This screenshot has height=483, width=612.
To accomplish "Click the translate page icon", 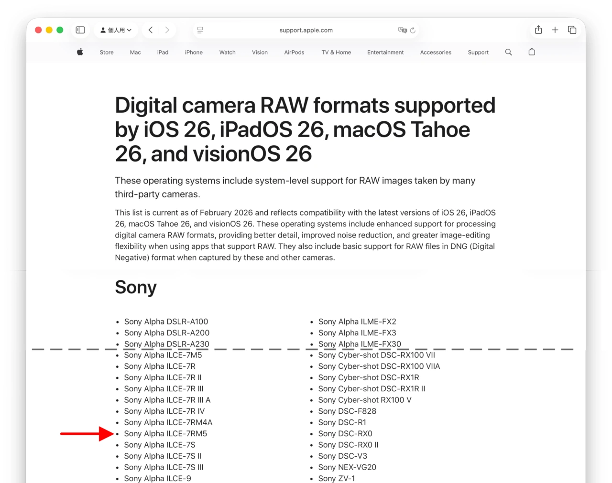I will [x=402, y=30].
